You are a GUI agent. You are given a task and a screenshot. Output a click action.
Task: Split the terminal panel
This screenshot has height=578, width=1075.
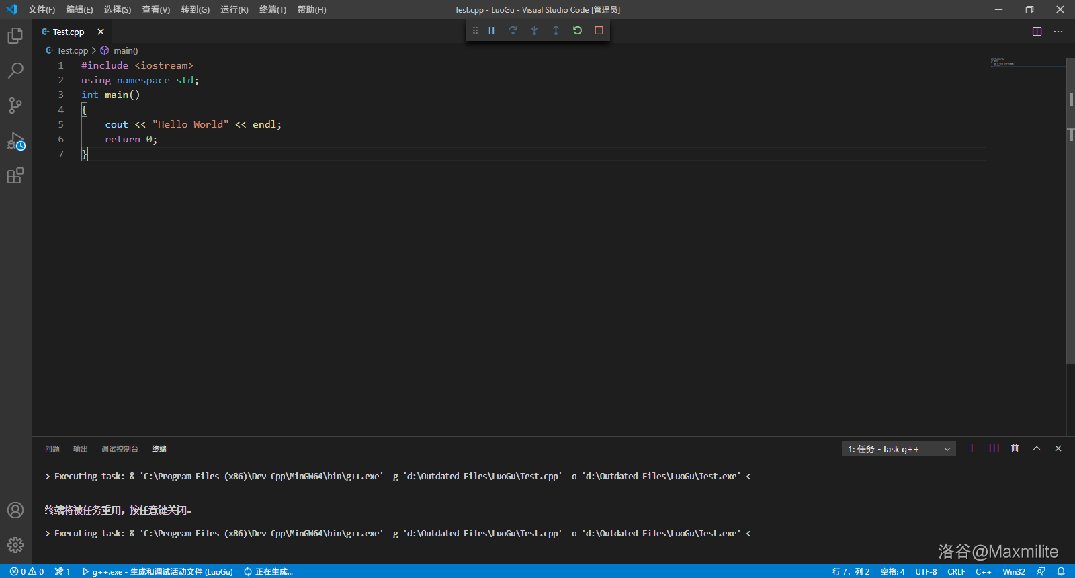pyautogui.click(x=994, y=448)
